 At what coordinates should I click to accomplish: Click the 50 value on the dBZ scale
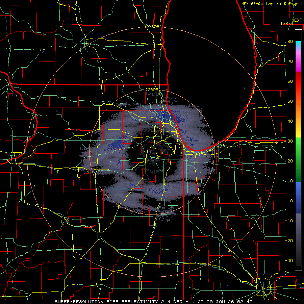click(290, 101)
